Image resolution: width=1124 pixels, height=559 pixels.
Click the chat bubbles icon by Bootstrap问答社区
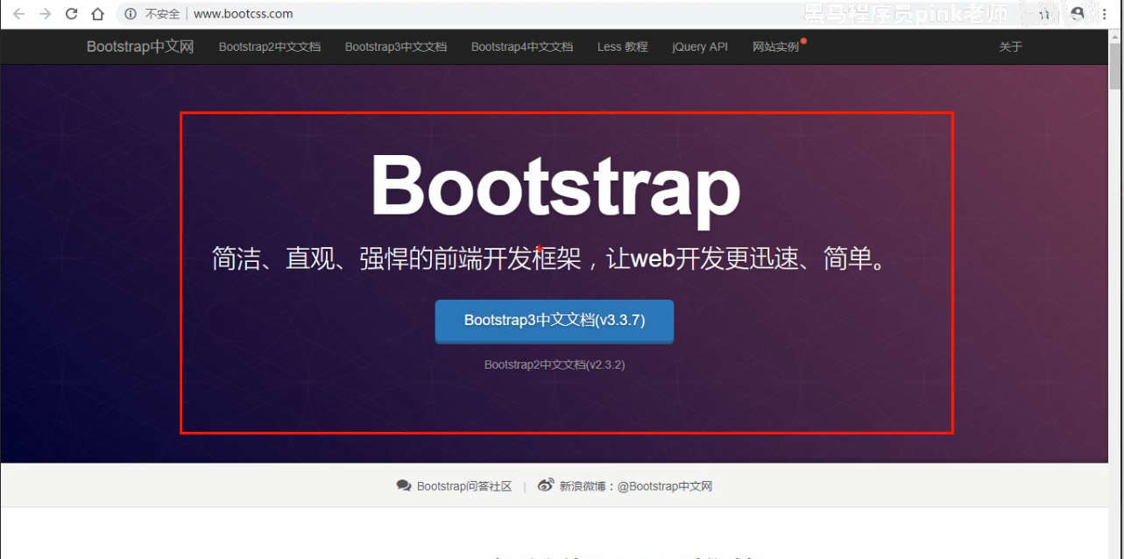point(404,485)
